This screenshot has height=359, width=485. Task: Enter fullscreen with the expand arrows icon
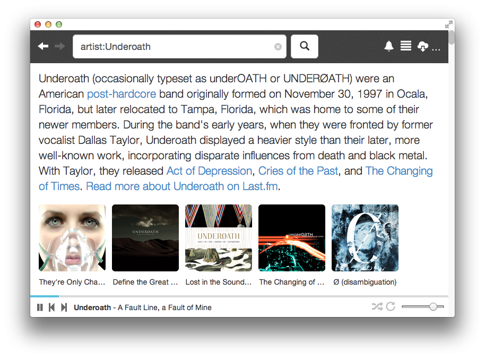[x=449, y=24]
